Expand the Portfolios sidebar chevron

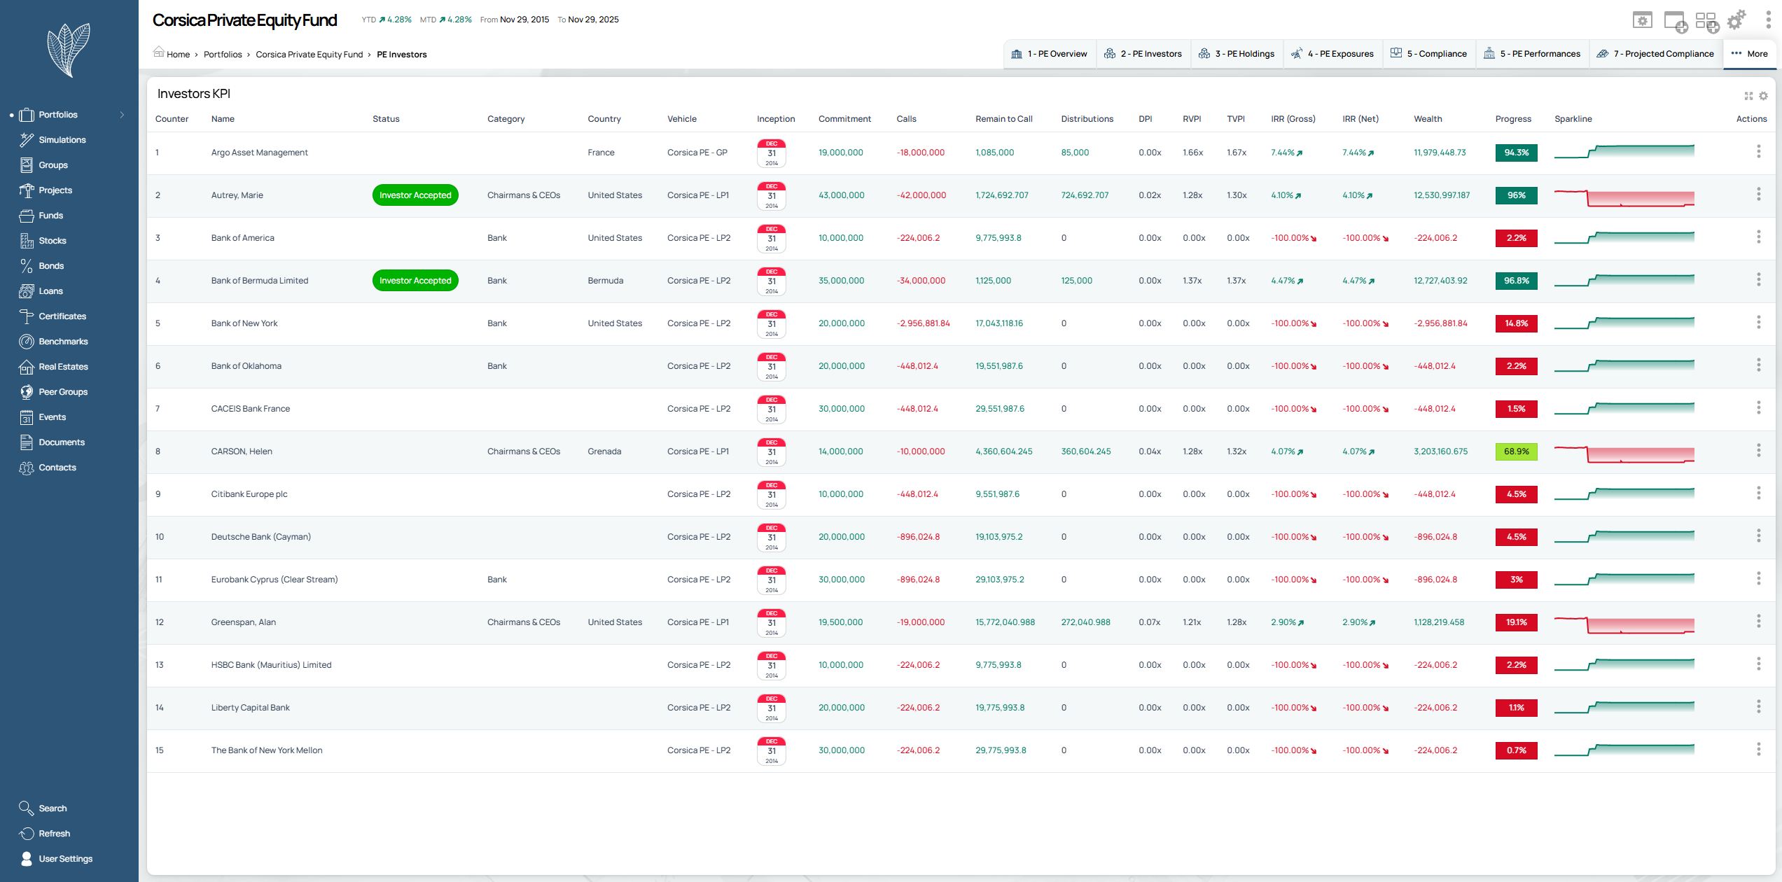tap(122, 115)
